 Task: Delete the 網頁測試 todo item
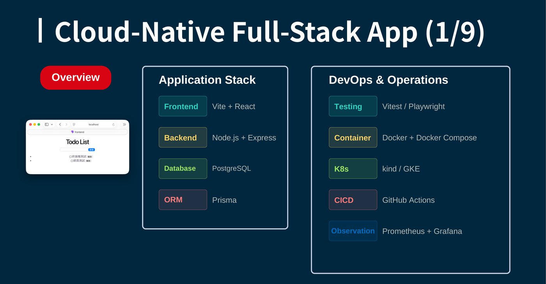point(89,161)
